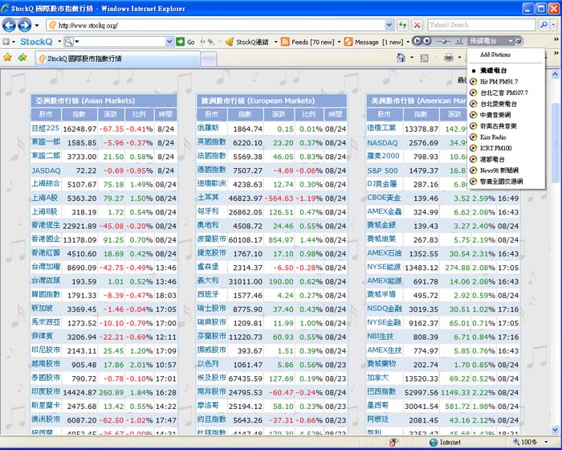Open the Favorites star icon
This screenshot has height=450, width=562.
click(8, 58)
